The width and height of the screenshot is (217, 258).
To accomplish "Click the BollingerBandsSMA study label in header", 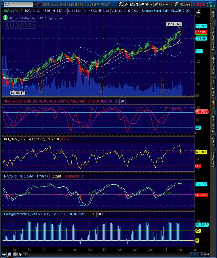I will [168, 11].
